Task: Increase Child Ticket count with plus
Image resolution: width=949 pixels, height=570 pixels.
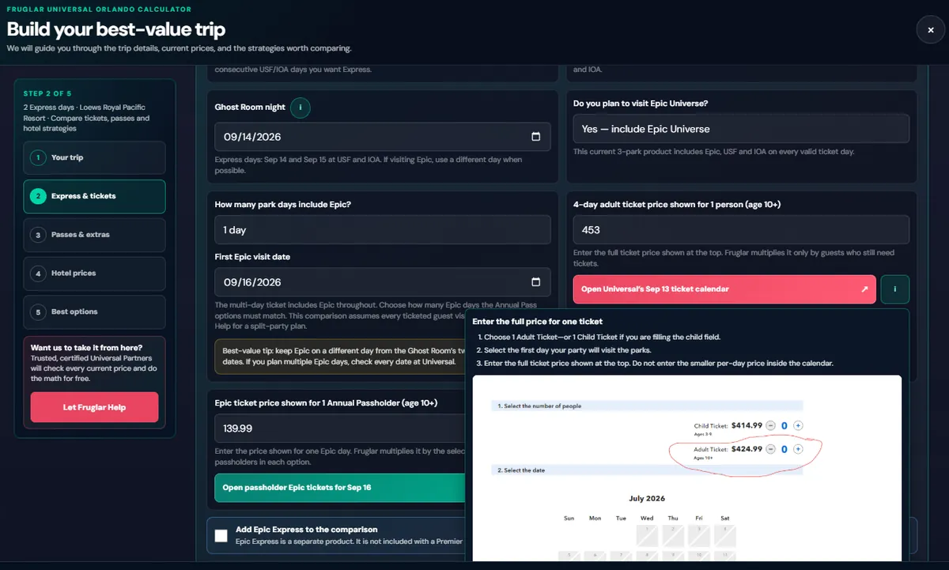Action: [798, 425]
